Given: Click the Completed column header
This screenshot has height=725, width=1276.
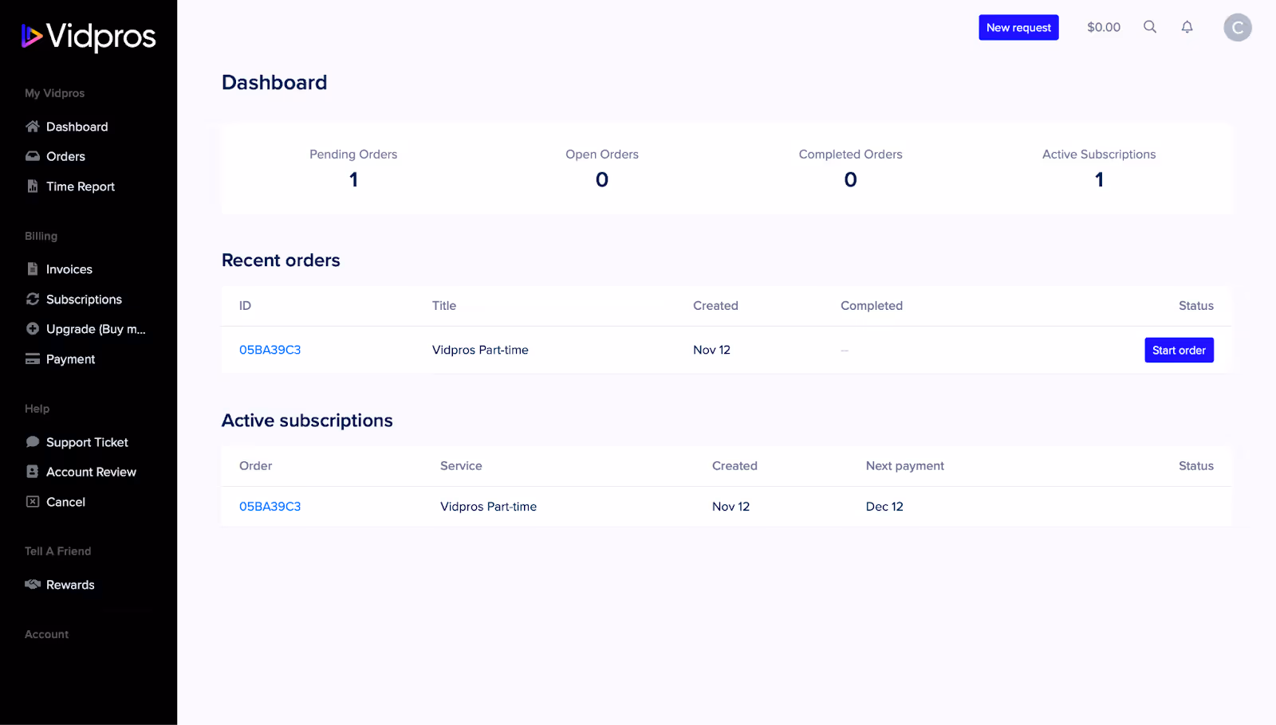Looking at the screenshot, I should [x=872, y=306].
